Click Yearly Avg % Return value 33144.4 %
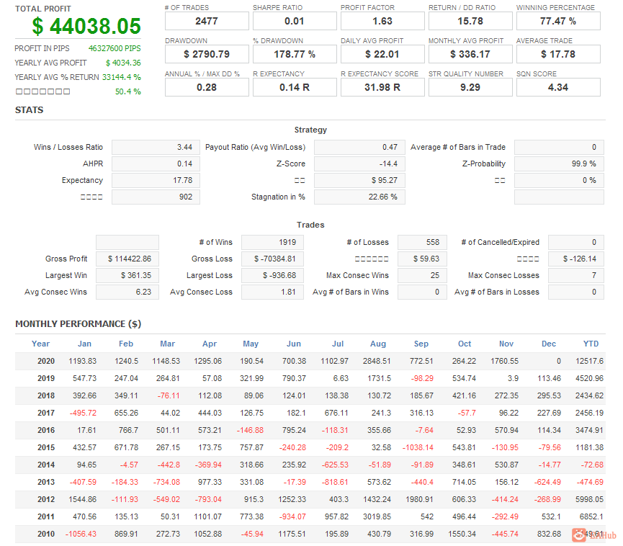The width and height of the screenshot is (623, 546). pos(122,77)
